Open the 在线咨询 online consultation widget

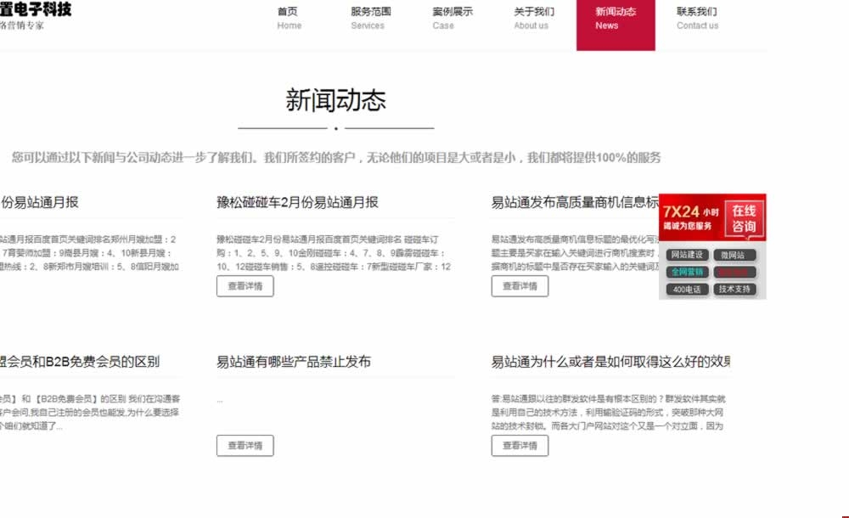(745, 218)
